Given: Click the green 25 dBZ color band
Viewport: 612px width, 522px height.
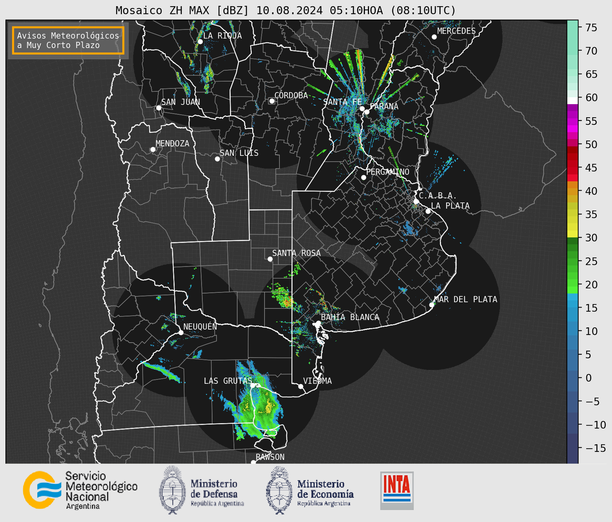Looking at the screenshot, I should 572,261.
